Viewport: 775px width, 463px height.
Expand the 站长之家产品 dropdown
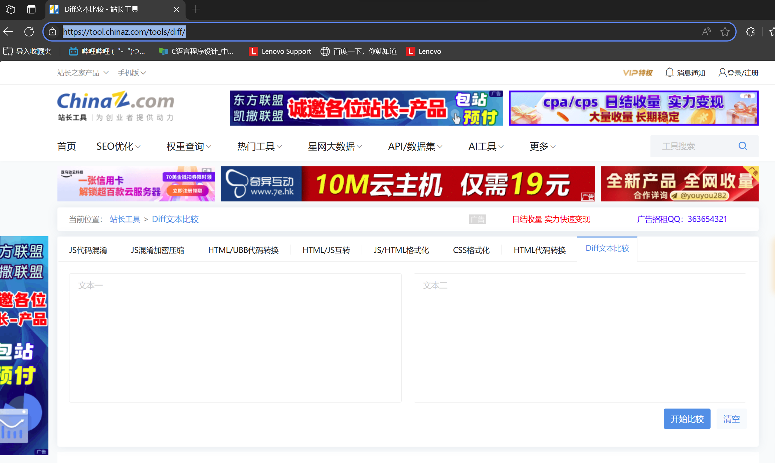[82, 72]
